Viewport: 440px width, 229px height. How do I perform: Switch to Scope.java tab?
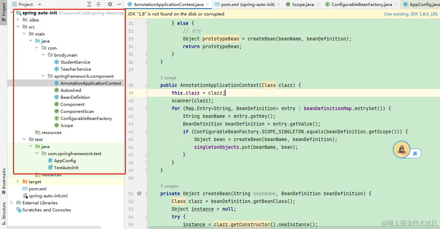coord(303,5)
